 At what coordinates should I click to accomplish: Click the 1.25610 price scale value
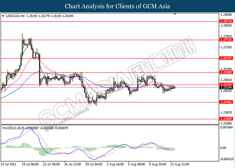226,80
